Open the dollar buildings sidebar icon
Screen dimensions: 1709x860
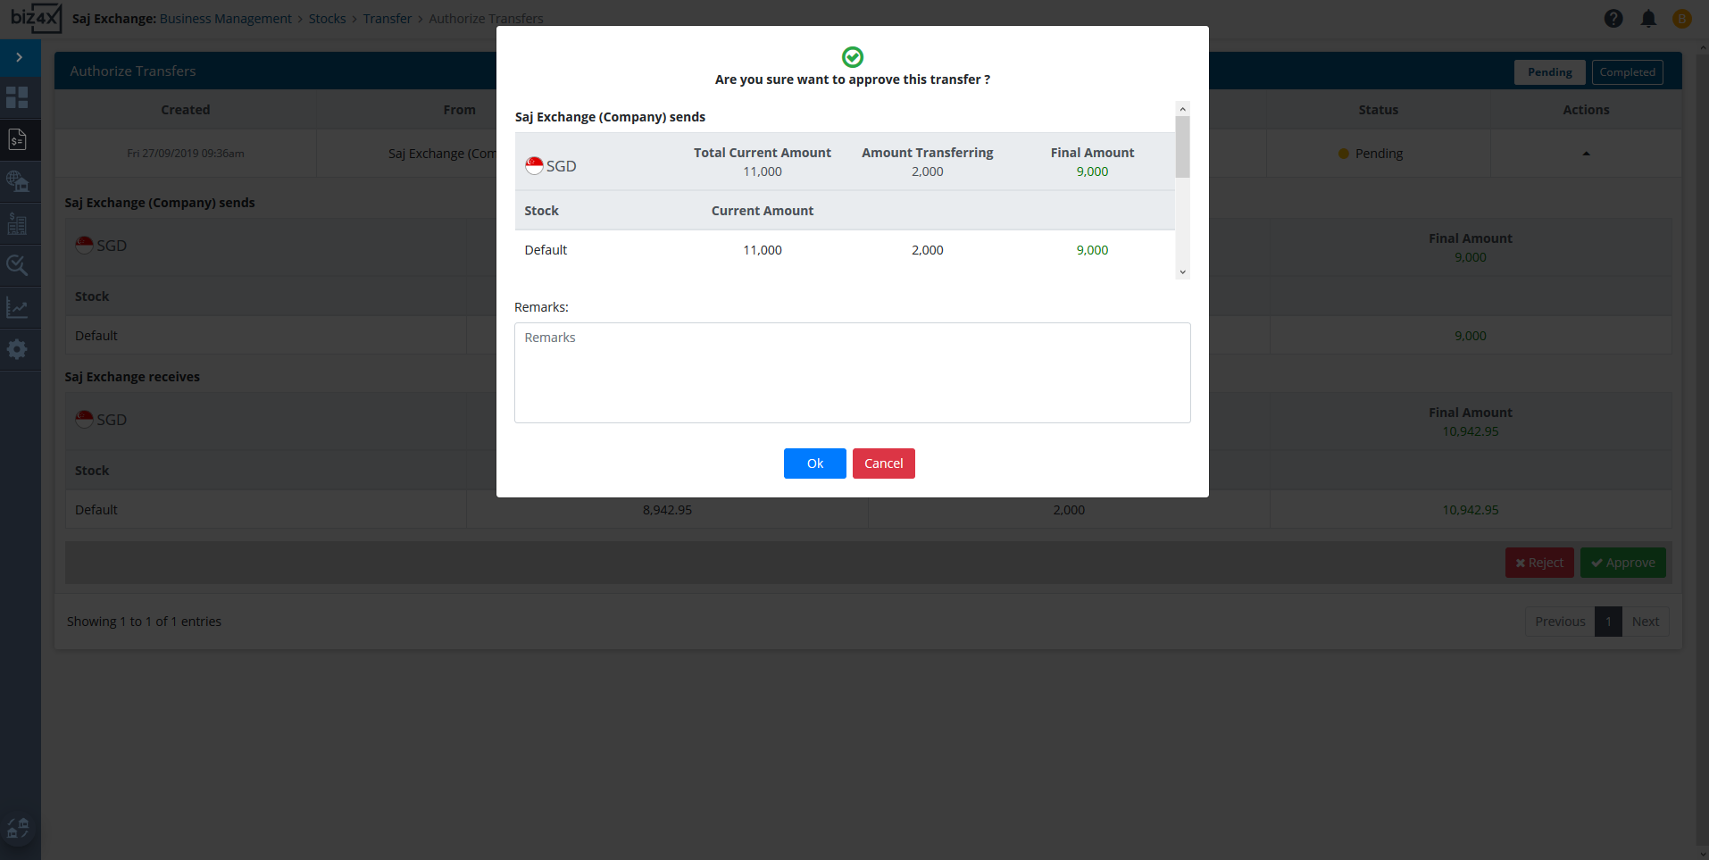[17, 223]
